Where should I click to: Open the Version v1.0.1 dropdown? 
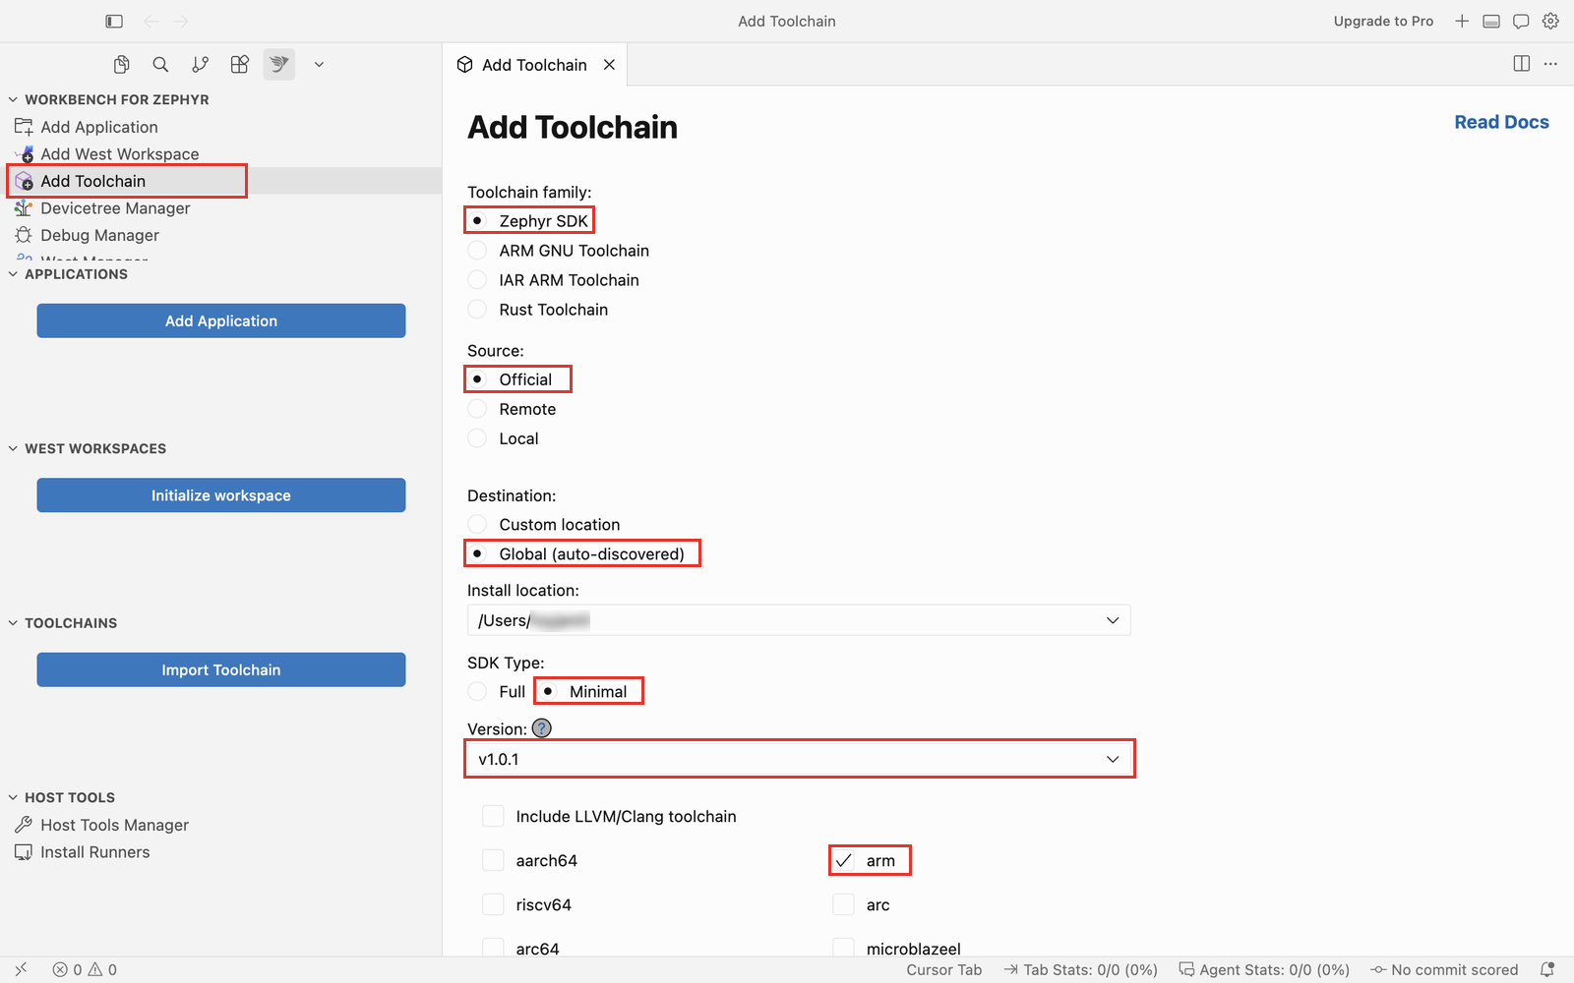click(799, 759)
